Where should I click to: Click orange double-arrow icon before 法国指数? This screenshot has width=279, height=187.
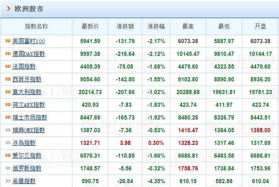coord(8,66)
